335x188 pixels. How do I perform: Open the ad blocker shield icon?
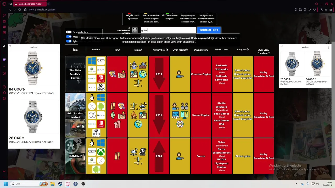point(305,10)
